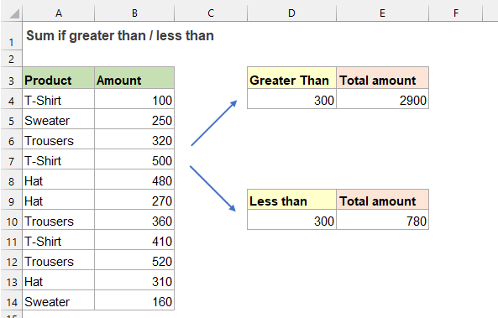Select column F header
The width and height of the screenshot is (498, 318).
(x=456, y=13)
